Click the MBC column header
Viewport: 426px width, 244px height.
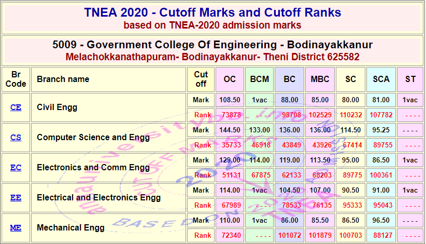[320, 79]
